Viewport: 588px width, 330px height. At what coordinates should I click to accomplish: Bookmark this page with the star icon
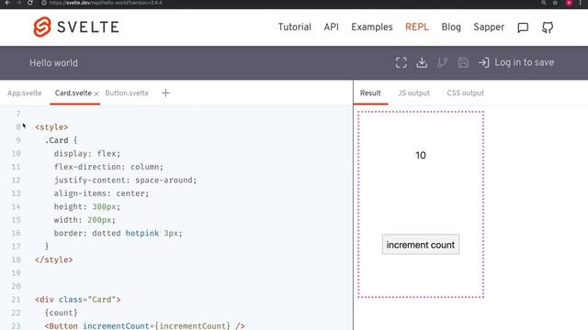[x=555, y=3]
